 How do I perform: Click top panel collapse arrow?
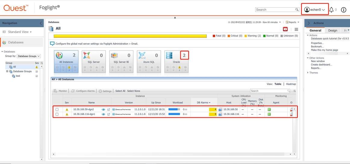click(x=175, y=17)
